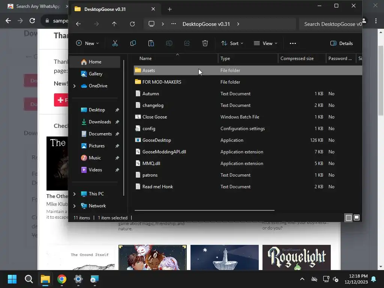Switch to large thumbnails view icon in status bar

[x=357, y=217]
